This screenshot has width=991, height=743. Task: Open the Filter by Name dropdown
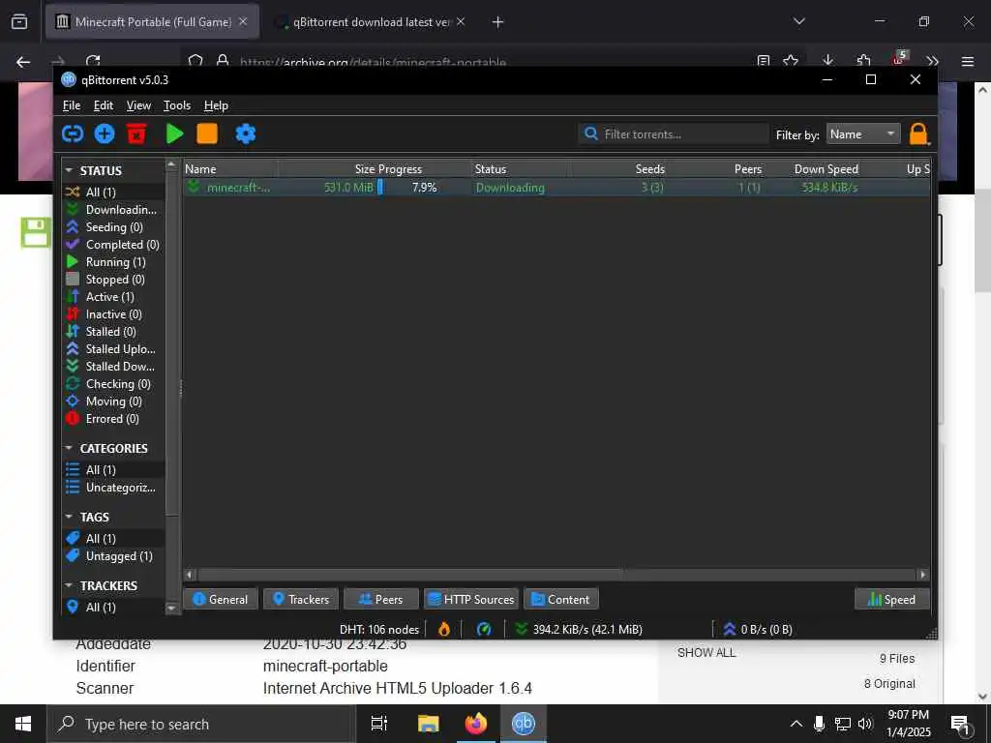[863, 134]
